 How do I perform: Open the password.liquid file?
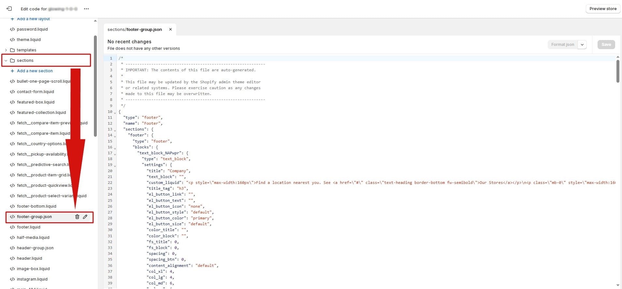(32, 29)
